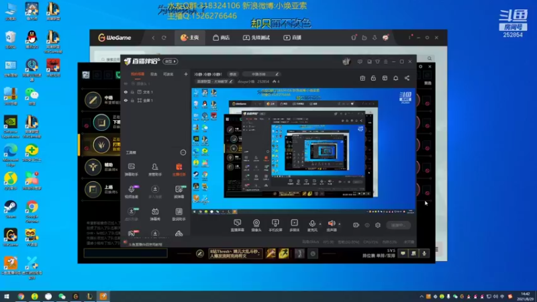Add 直播屏幕 screen capture source

tap(238, 225)
